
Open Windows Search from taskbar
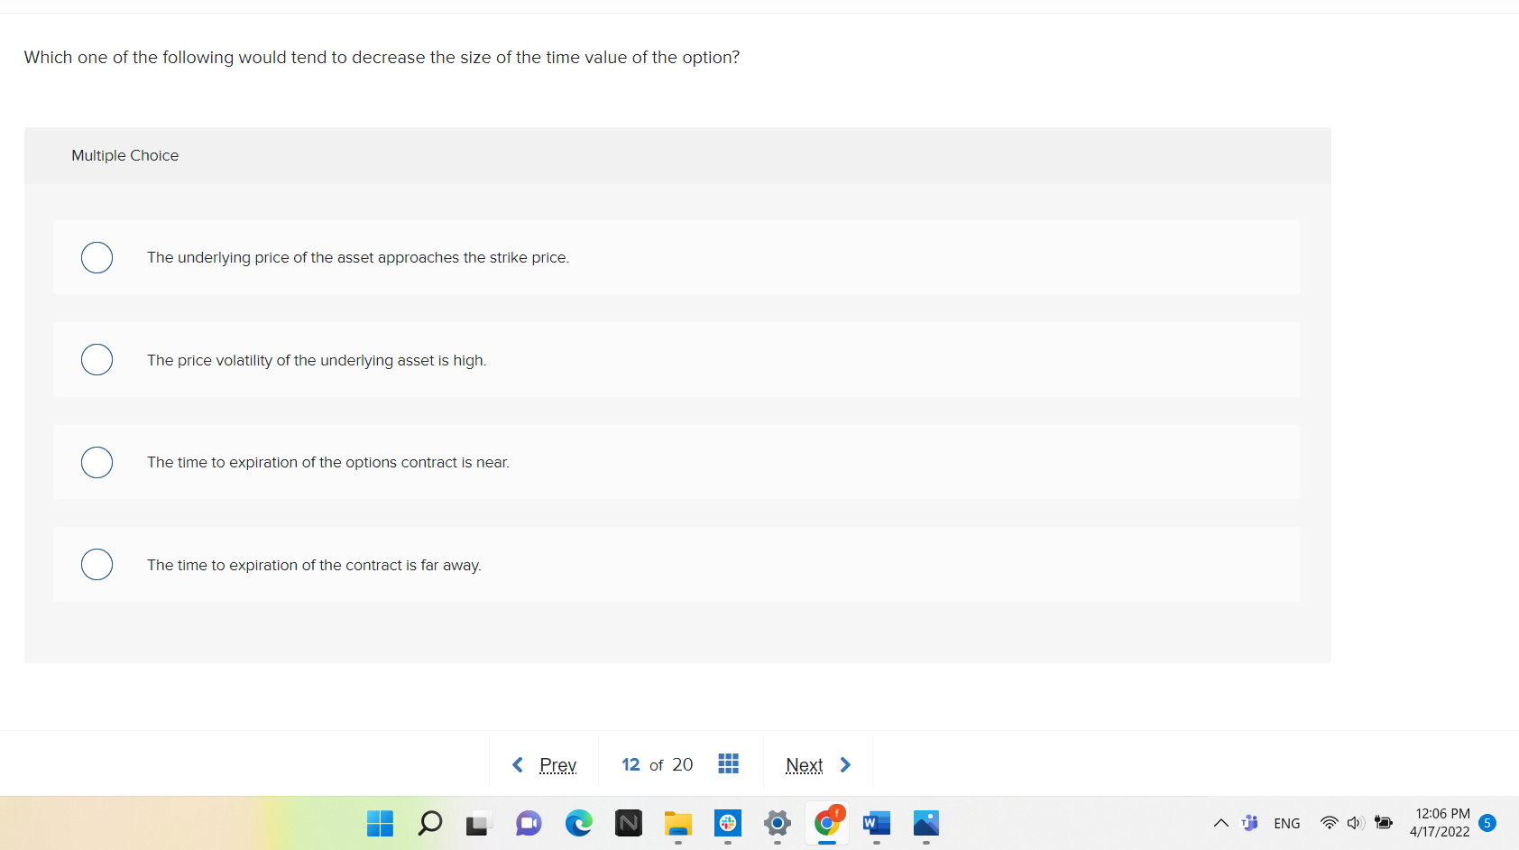(x=430, y=823)
